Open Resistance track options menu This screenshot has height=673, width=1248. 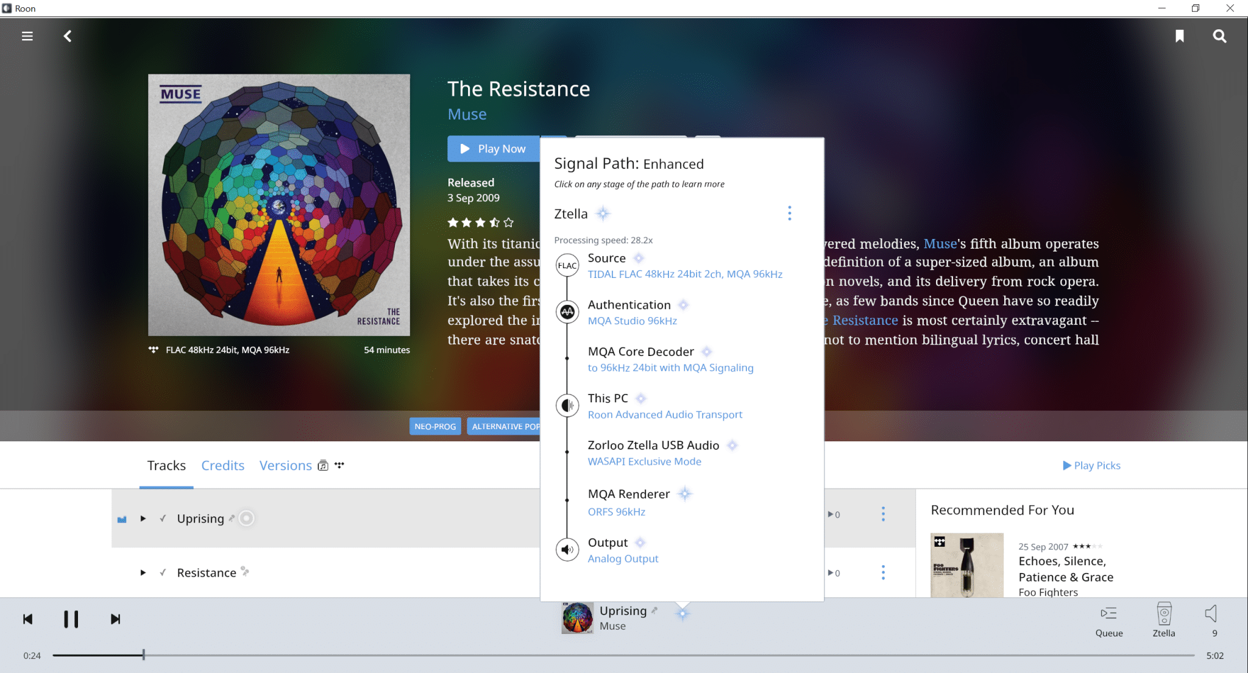pos(883,572)
